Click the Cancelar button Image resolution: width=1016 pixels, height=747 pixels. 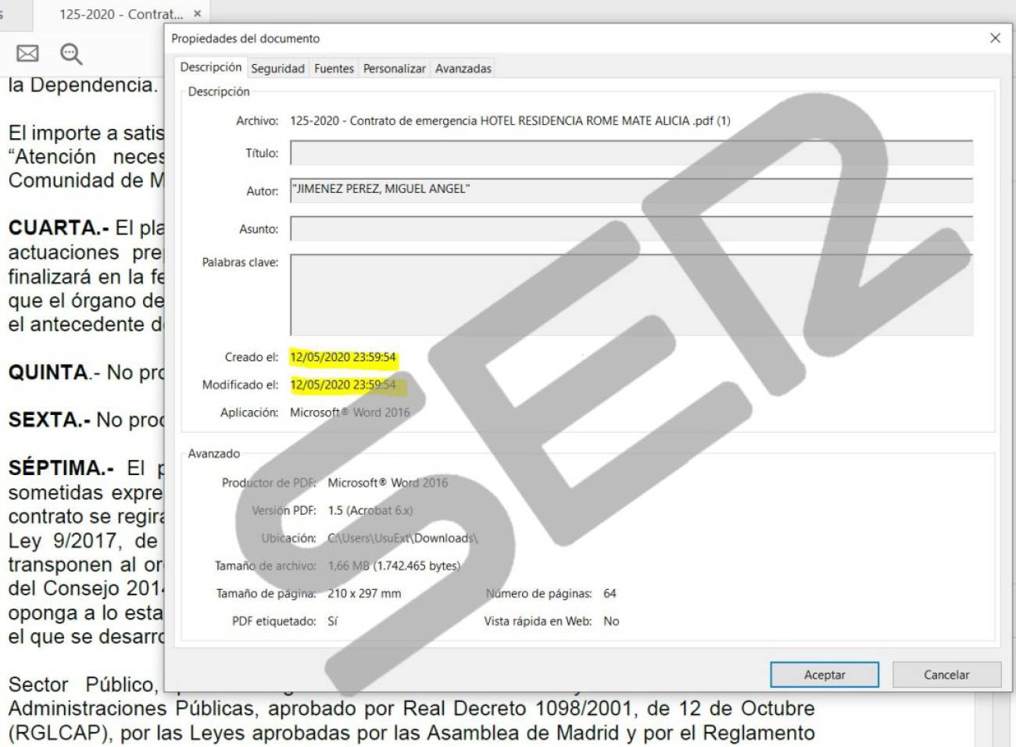click(x=946, y=674)
